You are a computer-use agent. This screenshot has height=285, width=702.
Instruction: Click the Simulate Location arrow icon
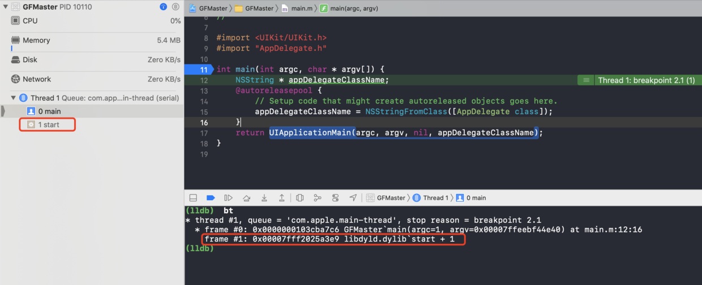(x=353, y=198)
